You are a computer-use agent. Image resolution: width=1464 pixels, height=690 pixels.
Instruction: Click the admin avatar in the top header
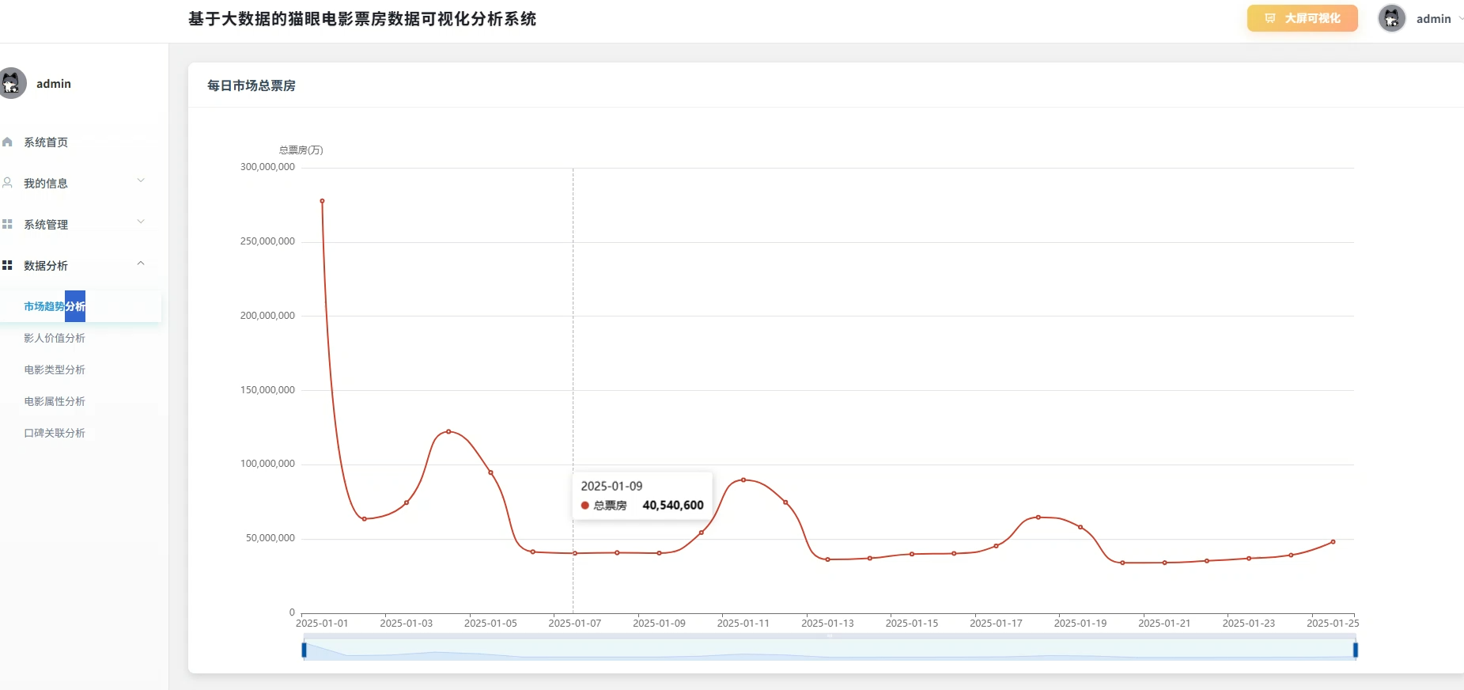[1391, 18]
